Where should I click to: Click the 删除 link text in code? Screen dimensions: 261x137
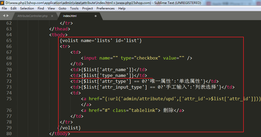168,111
